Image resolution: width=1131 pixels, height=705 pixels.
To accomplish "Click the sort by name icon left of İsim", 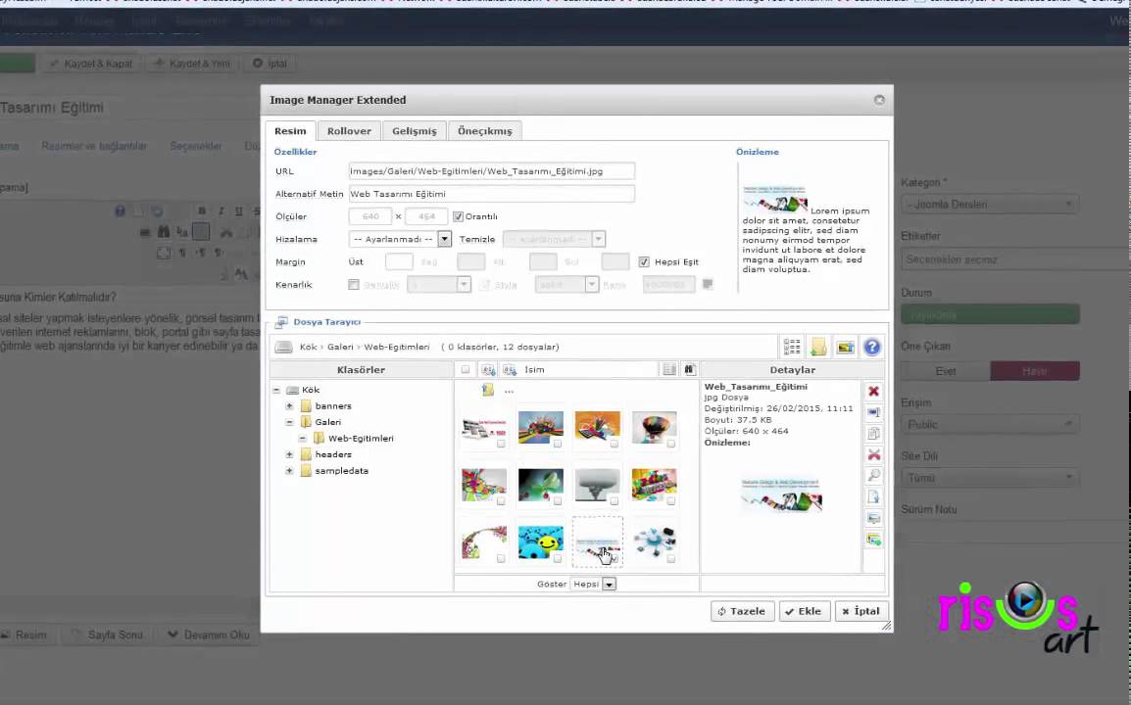I will [510, 370].
